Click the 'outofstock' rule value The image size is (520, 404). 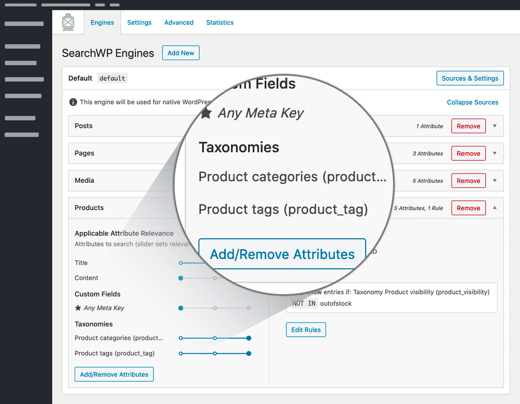point(336,304)
